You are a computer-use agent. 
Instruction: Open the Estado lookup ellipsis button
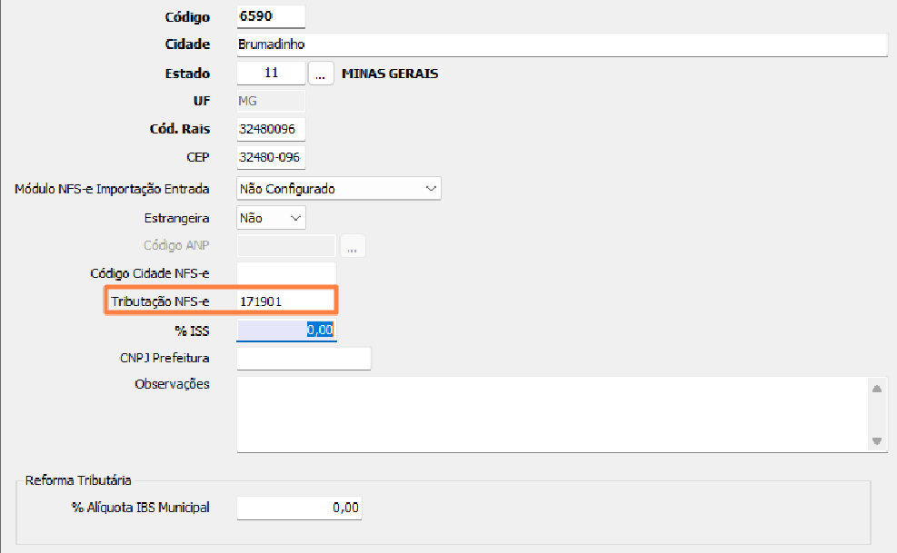pyautogui.click(x=321, y=74)
